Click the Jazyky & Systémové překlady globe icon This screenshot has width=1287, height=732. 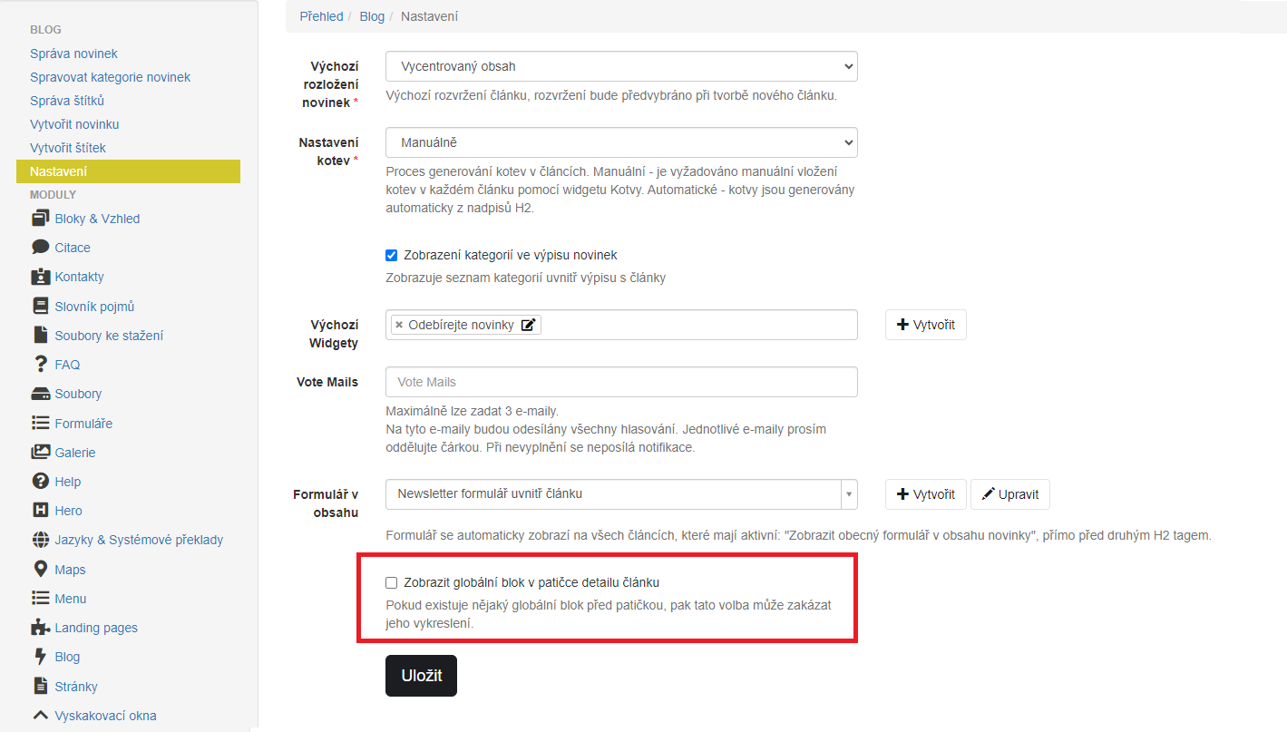pos(40,539)
